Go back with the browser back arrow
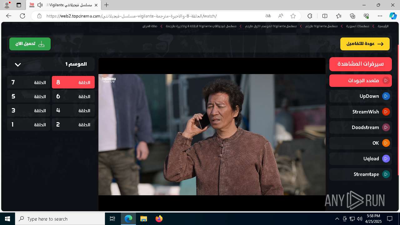 (9, 16)
